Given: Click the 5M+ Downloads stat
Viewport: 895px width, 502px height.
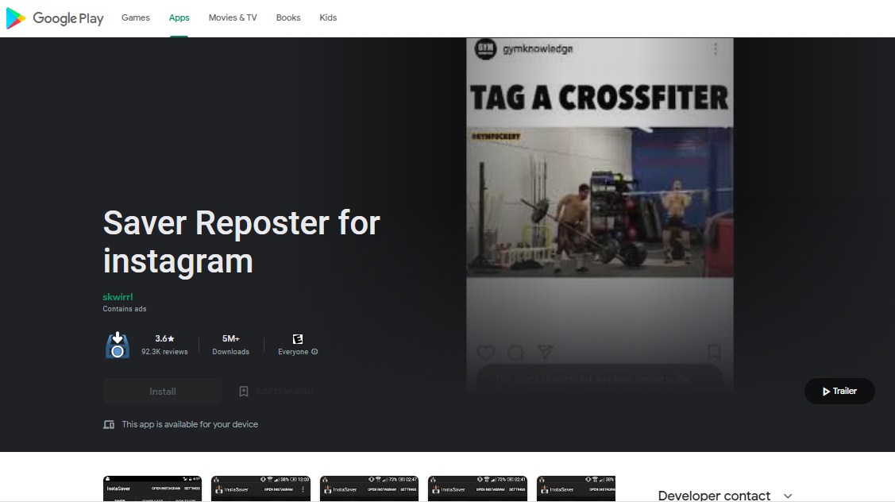Looking at the screenshot, I should (x=230, y=345).
